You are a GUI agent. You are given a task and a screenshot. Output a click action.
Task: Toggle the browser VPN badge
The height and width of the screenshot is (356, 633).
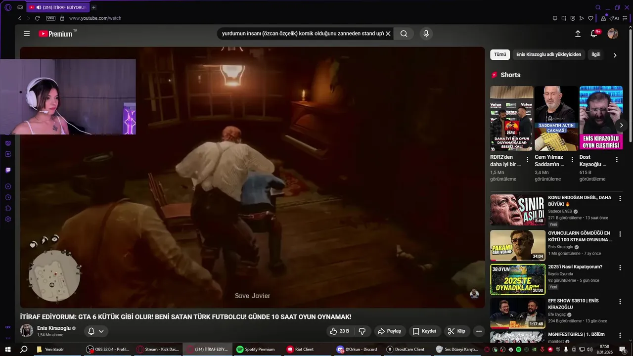(50, 18)
